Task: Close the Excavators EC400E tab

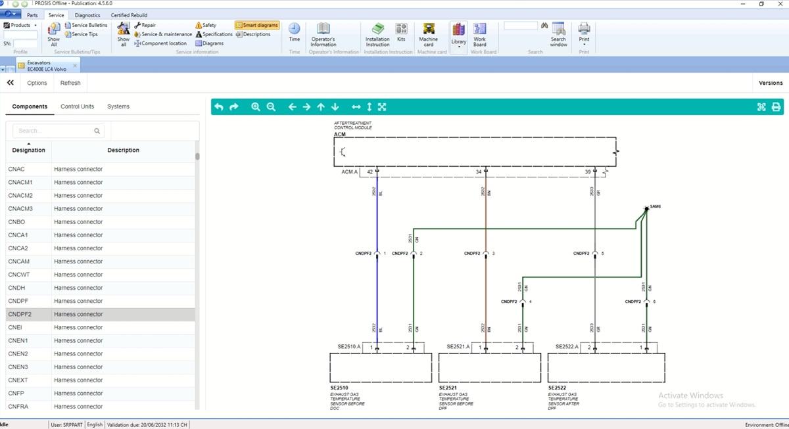Action: click(x=75, y=65)
